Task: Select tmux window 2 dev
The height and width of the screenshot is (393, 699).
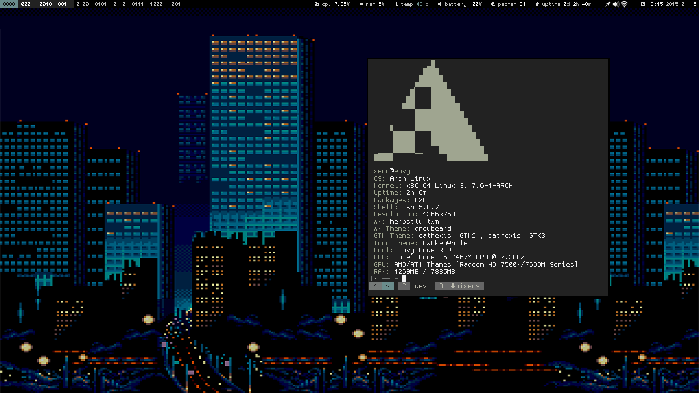Action: coord(414,286)
